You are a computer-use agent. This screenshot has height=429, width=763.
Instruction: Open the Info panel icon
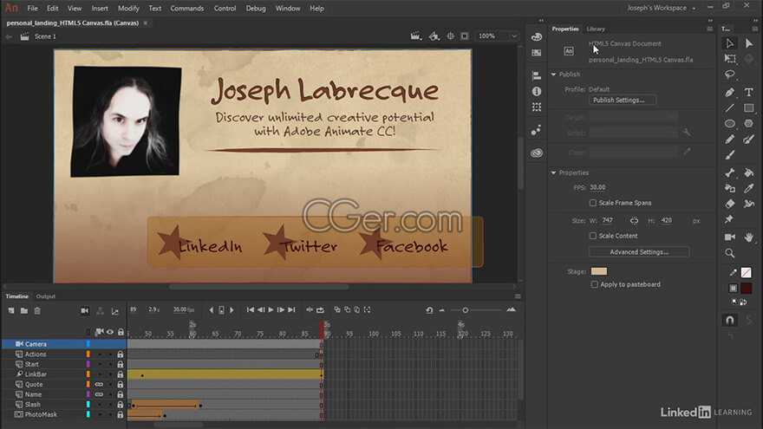click(x=536, y=92)
